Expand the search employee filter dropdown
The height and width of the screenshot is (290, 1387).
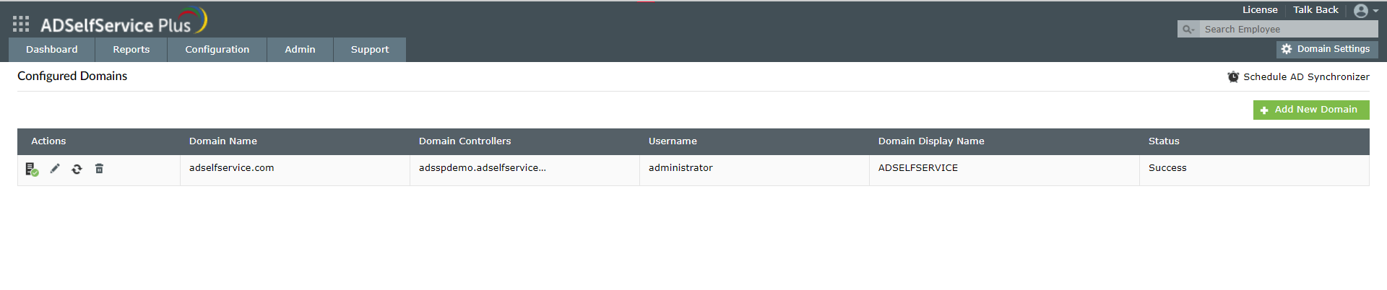click(x=1188, y=30)
